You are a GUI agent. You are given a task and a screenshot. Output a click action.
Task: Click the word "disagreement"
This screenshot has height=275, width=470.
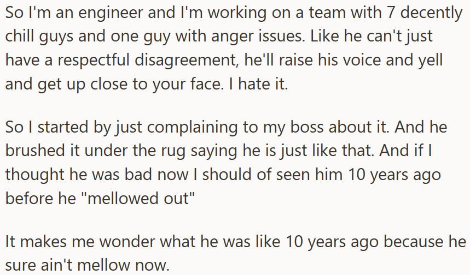[x=188, y=61]
